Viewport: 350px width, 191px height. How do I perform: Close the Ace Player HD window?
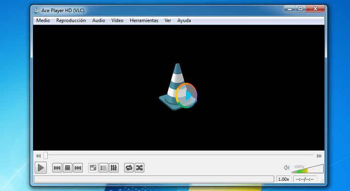(x=315, y=9)
